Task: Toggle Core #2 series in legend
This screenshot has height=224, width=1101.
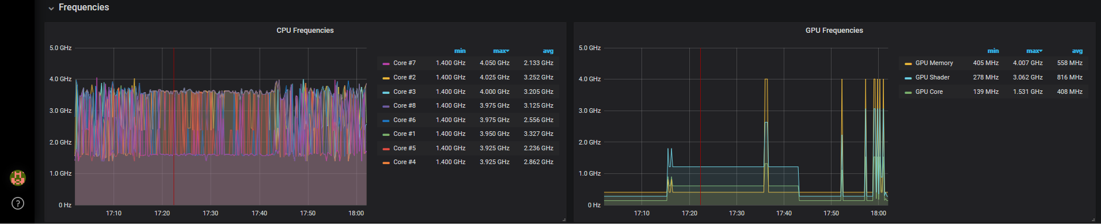Action: click(x=404, y=77)
